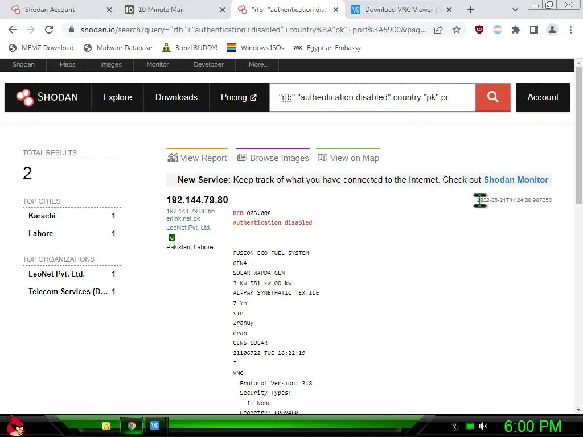Open the Explore section
Viewport: 583px width, 437px height.
[x=117, y=97]
